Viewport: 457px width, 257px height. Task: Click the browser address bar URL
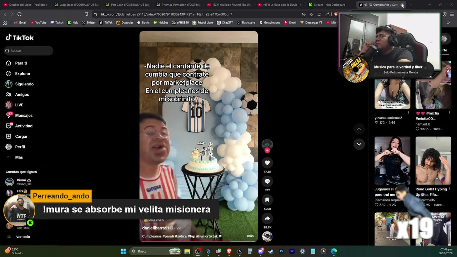click(166, 14)
